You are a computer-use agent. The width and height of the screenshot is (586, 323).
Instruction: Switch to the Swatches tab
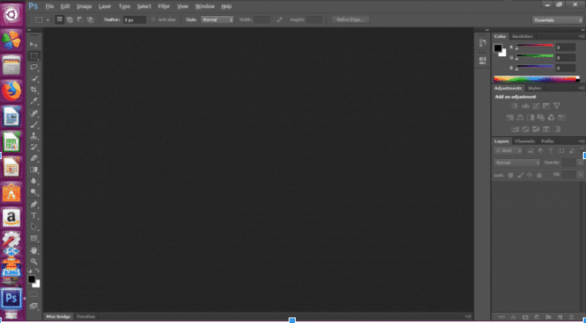click(522, 36)
